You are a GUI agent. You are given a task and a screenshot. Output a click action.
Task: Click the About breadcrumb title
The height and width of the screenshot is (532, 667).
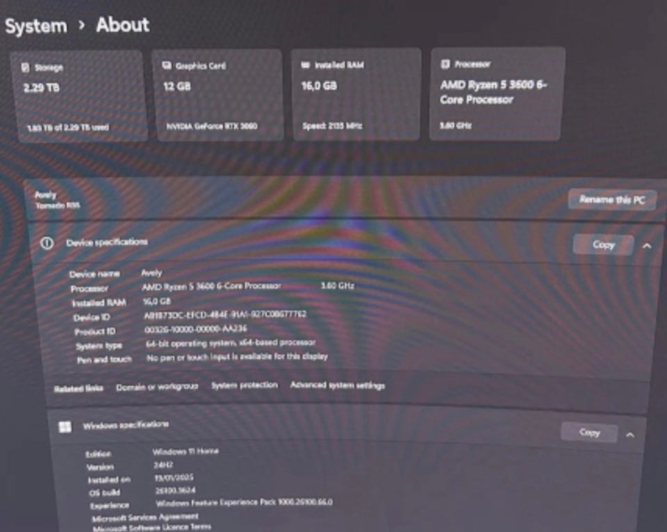click(x=122, y=25)
